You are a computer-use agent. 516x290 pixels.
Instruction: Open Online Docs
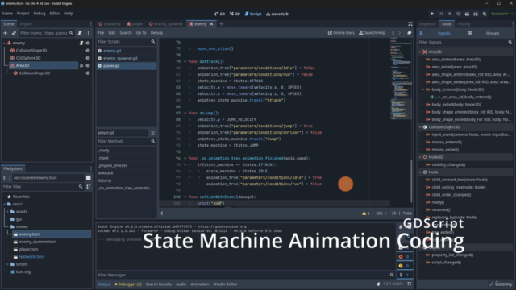341,32
